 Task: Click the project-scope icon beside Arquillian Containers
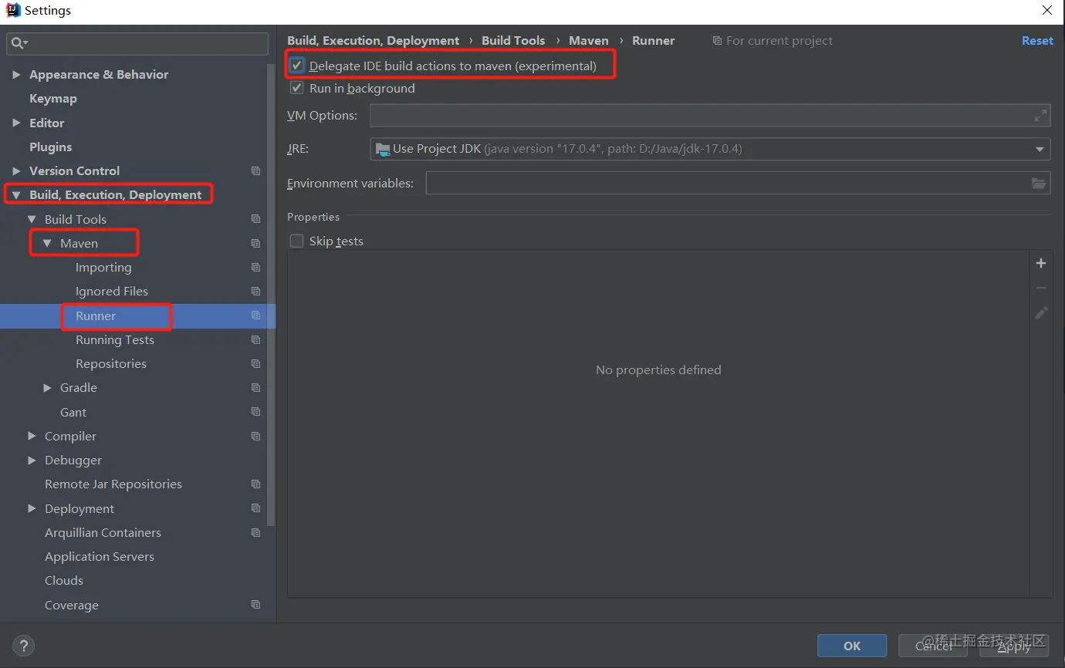pyautogui.click(x=256, y=532)
